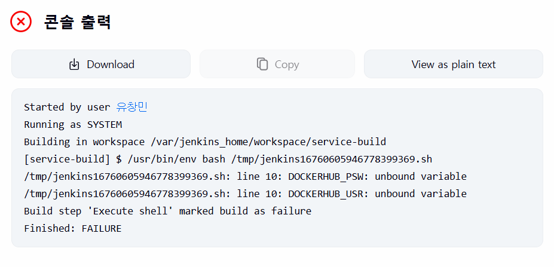554x267 pixels.
Task: Click the Copy clipboard icon
Action: click(x=262, y=65)
